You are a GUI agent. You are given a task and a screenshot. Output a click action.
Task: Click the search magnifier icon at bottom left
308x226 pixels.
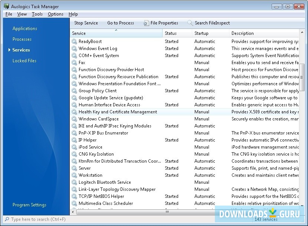coord(7,219)
